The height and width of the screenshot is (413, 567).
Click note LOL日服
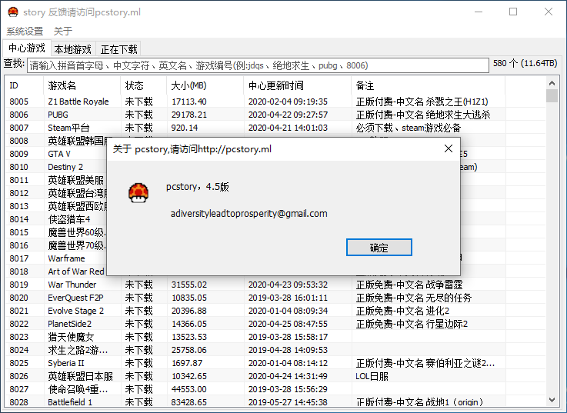(x=372, y=376)
